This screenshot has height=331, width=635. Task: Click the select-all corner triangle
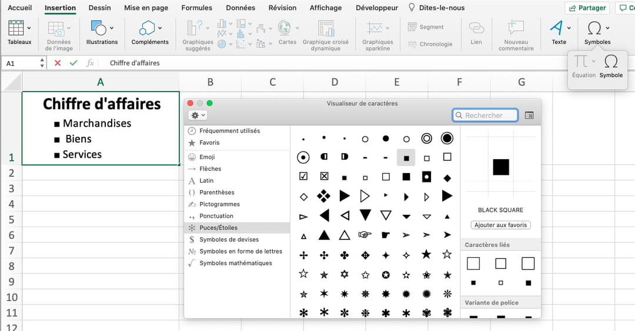point(12,82)
